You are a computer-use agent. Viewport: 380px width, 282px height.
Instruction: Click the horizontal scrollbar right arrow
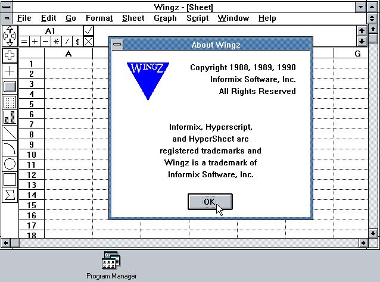(x=363, y=243)
